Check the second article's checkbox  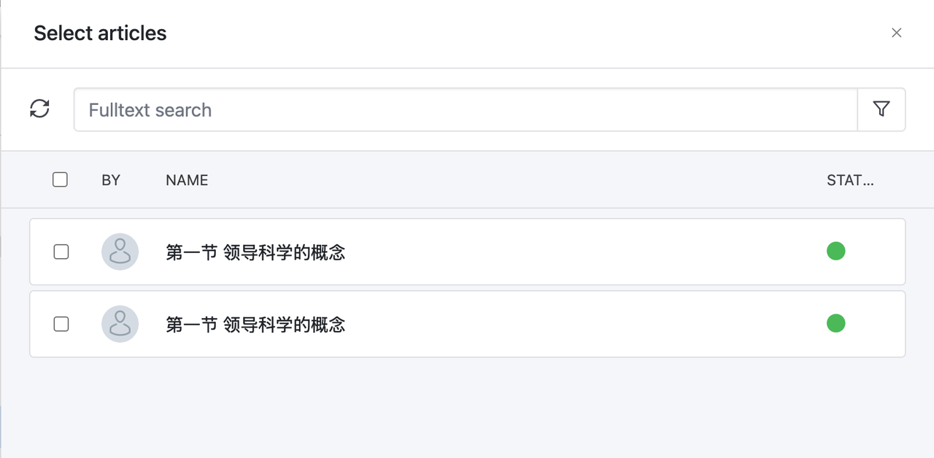pos(61,324)
